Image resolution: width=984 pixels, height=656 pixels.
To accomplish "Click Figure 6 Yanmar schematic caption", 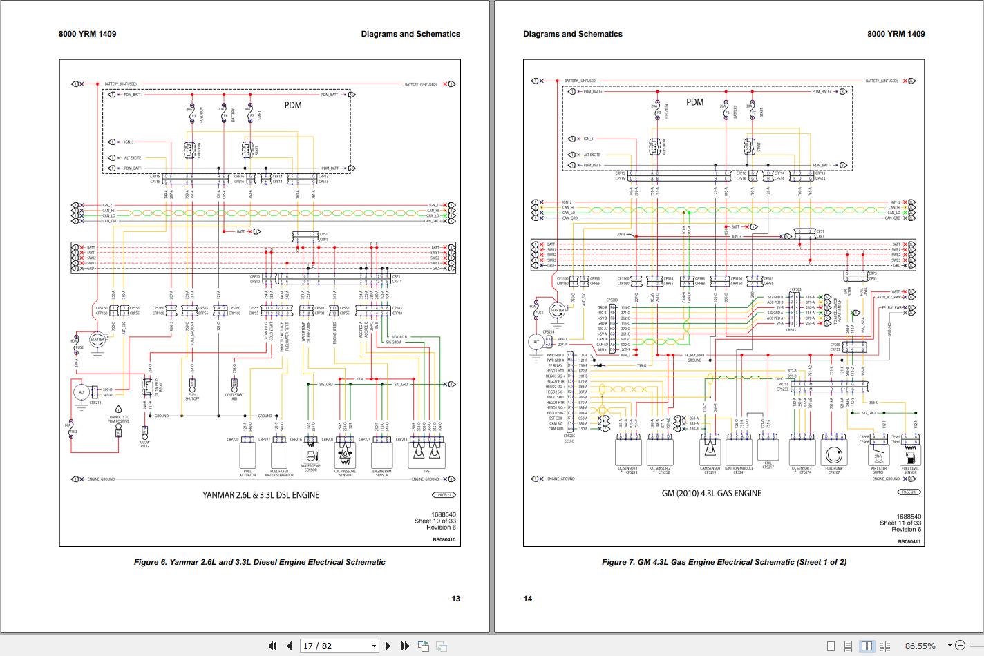I will 259,562.
